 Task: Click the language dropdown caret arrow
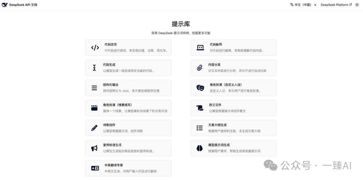[x=315, y=5]
